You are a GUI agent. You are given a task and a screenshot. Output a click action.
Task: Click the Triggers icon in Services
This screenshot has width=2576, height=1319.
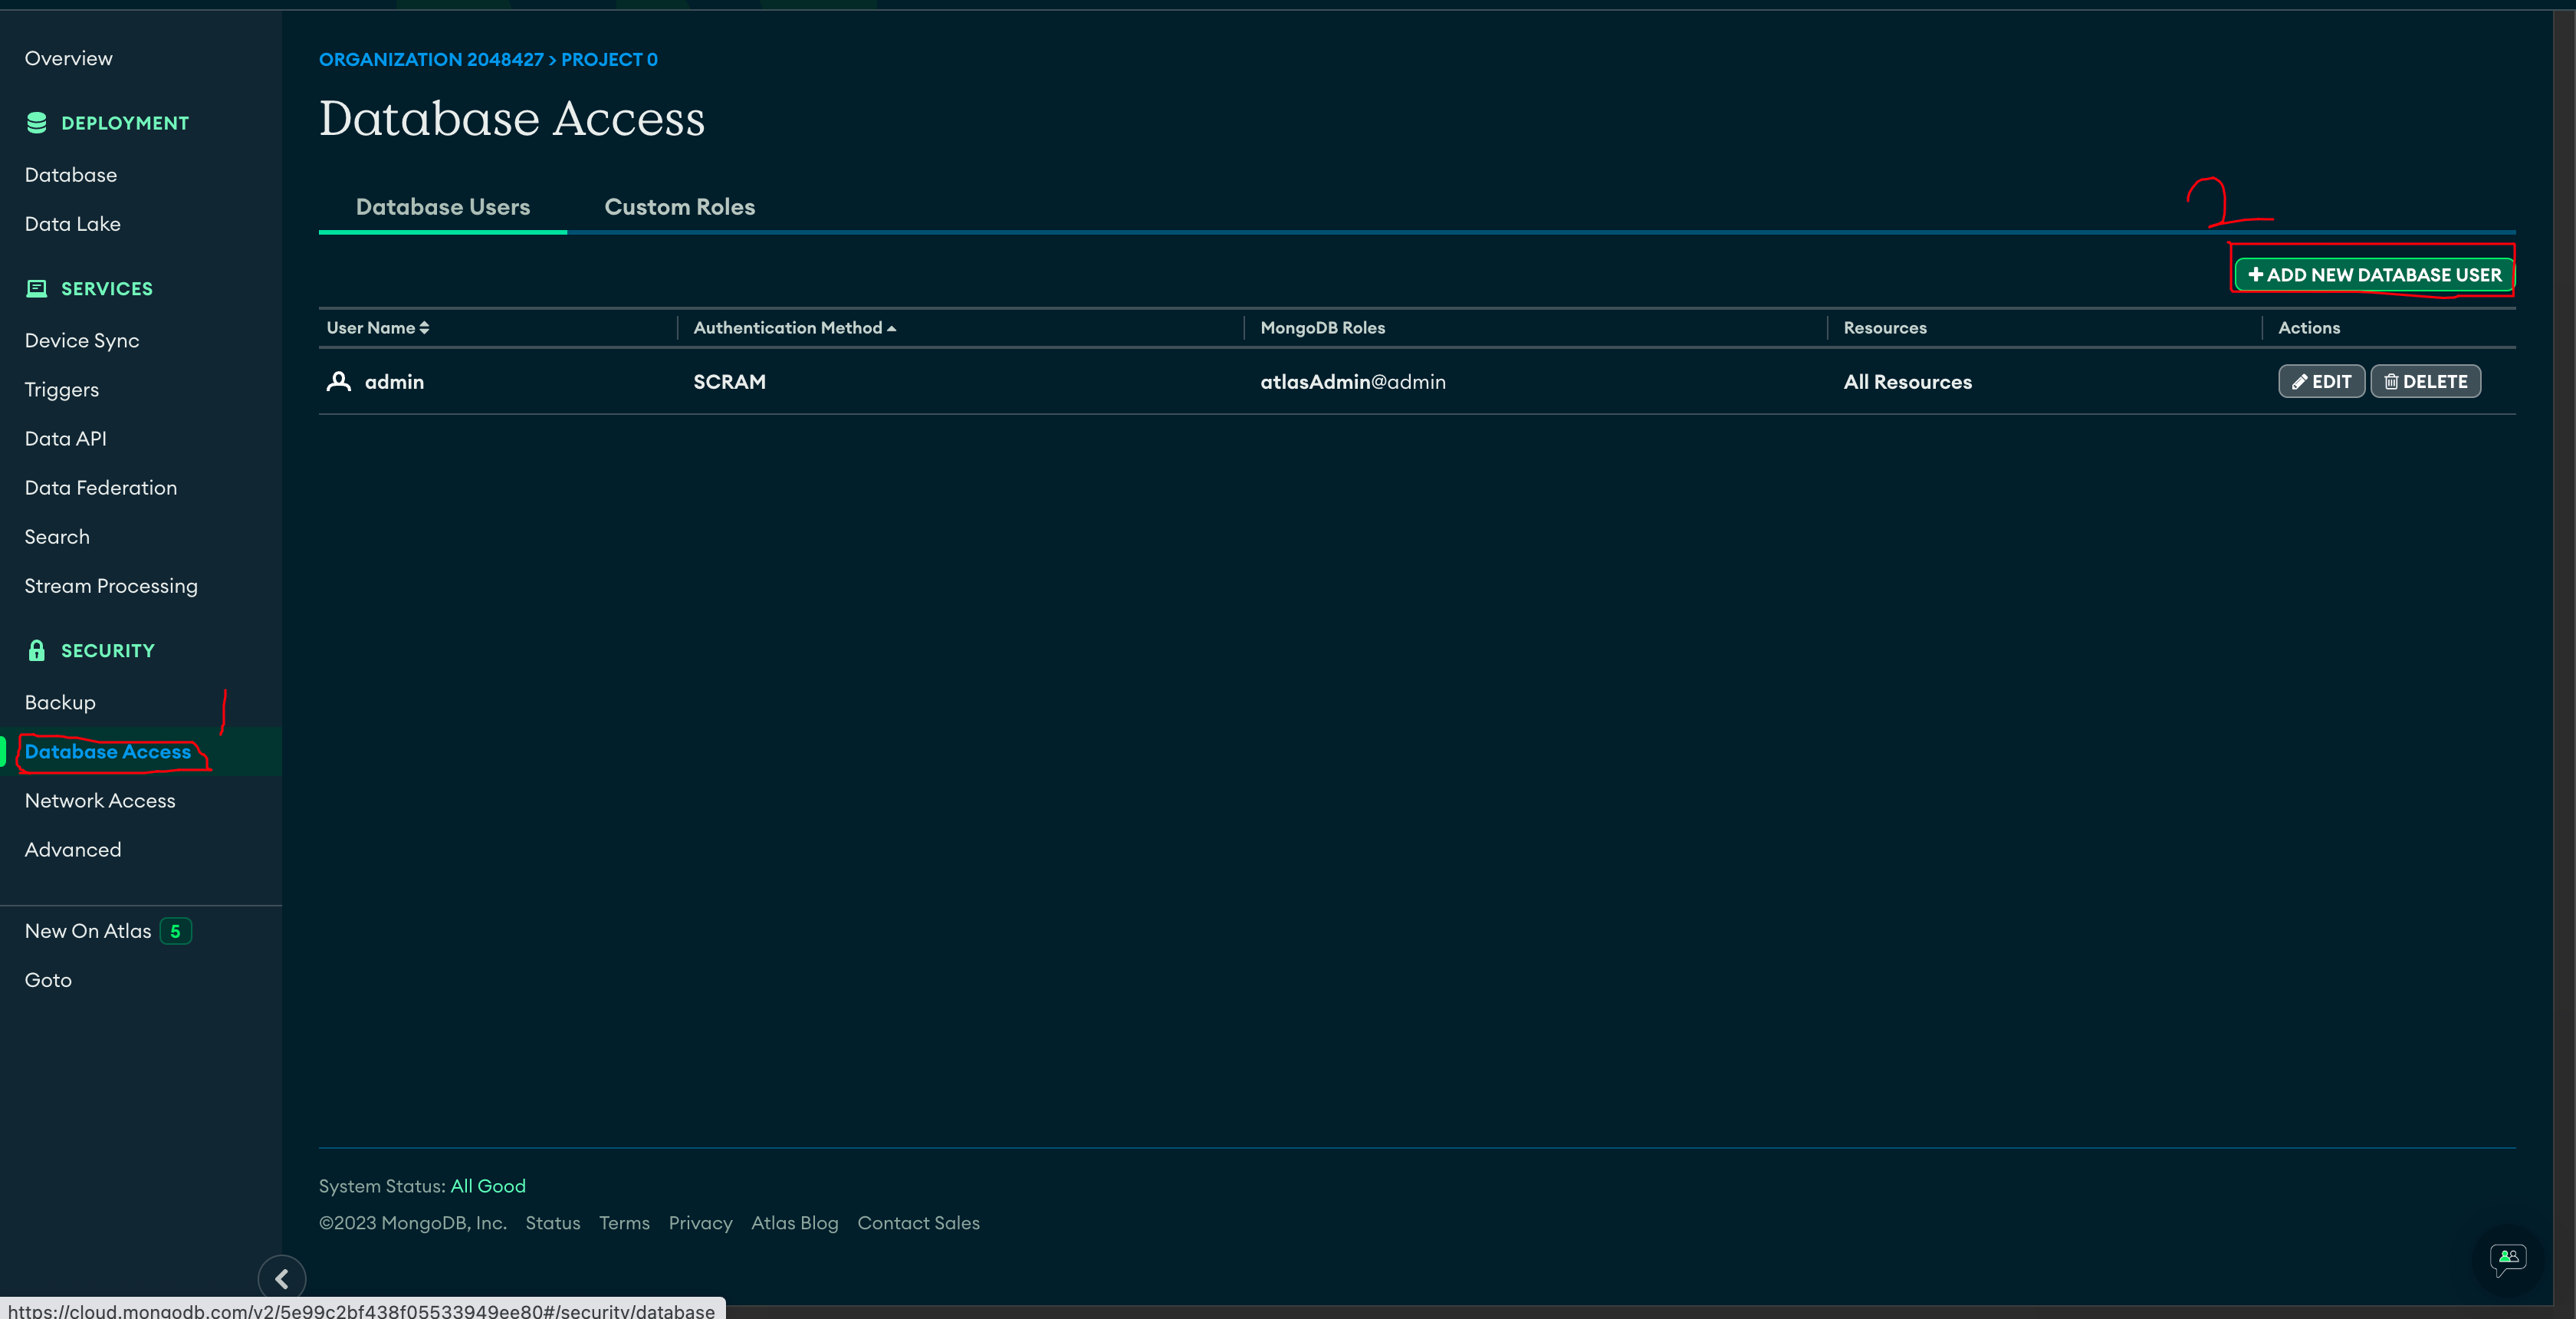click(62, 389)
